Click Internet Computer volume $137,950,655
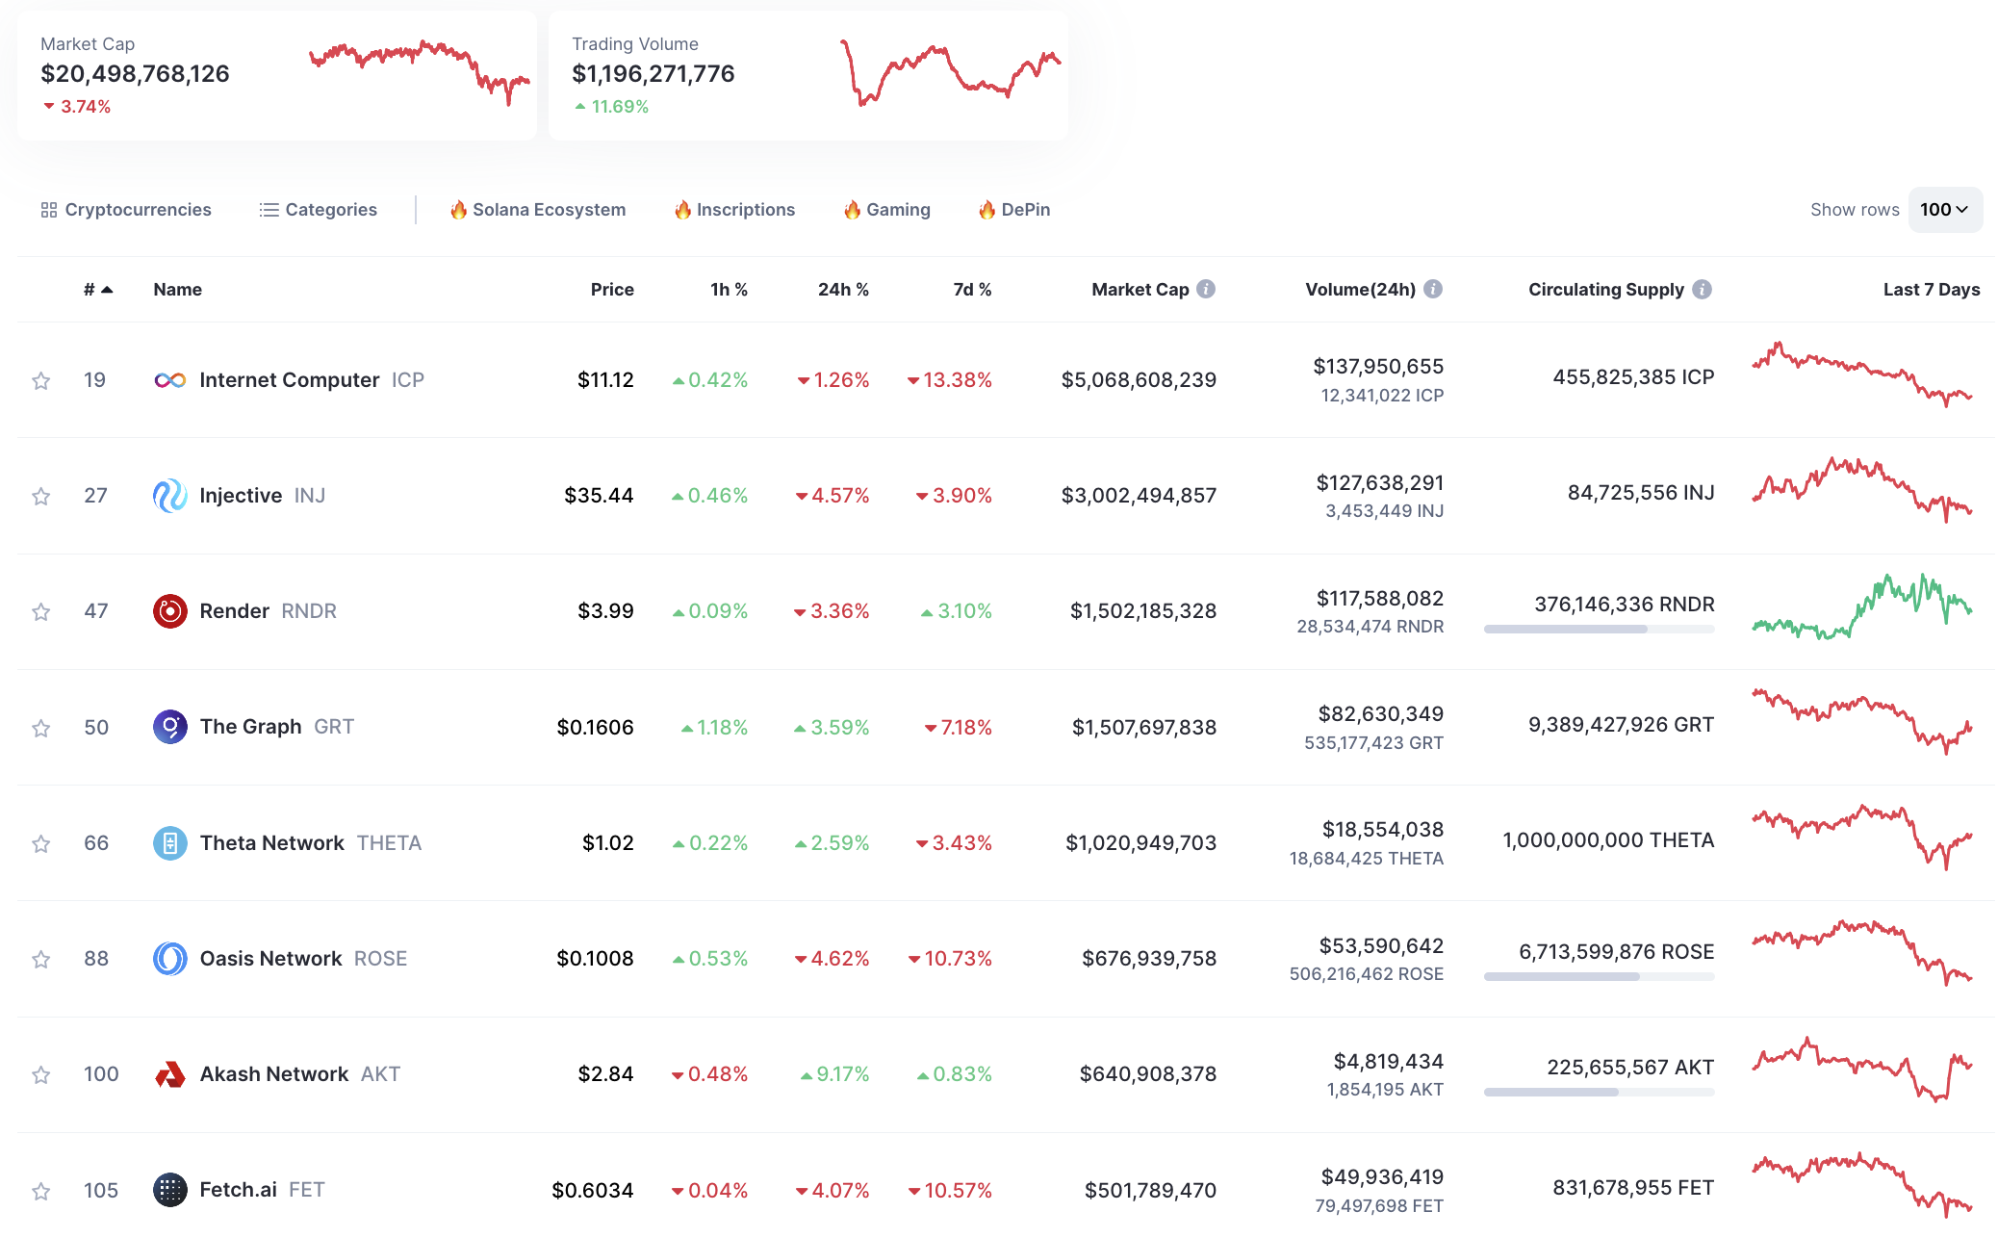 pyautogui.click(x=1378, y=367)
